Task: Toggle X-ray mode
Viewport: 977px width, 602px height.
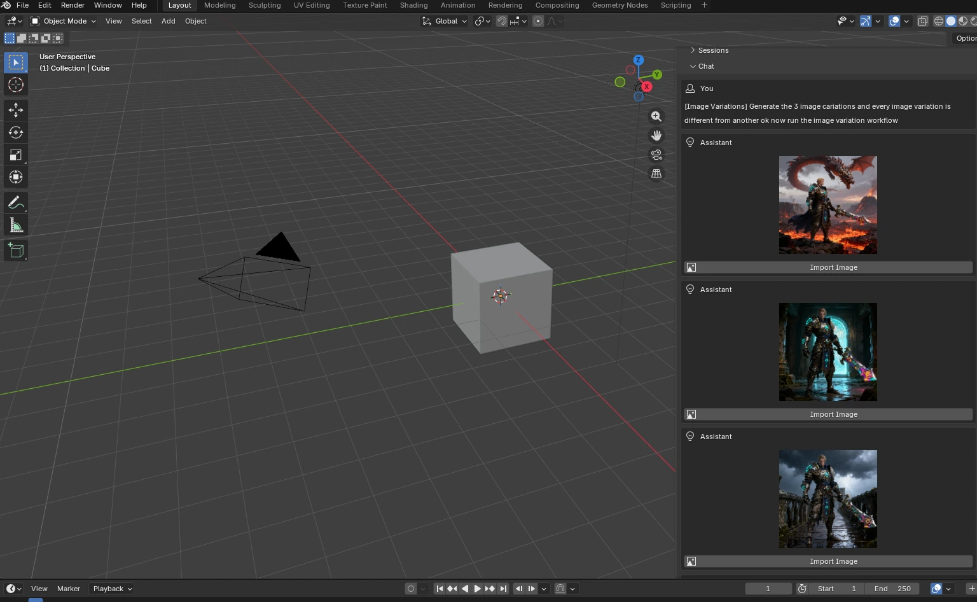Action: point(923,21)
